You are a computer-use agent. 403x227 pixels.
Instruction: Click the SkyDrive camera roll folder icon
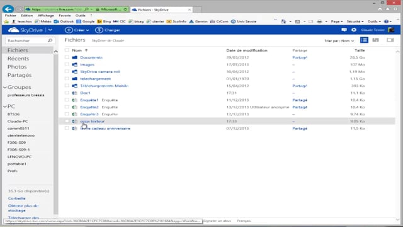click(x=74, y=71)
